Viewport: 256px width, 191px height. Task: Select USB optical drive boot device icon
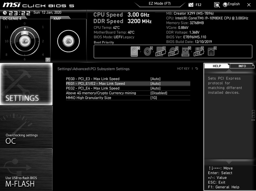(173, 51)
